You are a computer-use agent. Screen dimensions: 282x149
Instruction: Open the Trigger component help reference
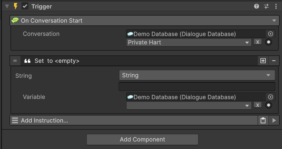click(x=257, y=6)
